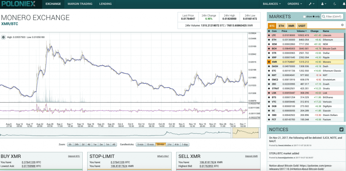The width and height of the screenshot is (346, 171).
Task: Set chart zoom to 1w
Action: tap(95, 145)
